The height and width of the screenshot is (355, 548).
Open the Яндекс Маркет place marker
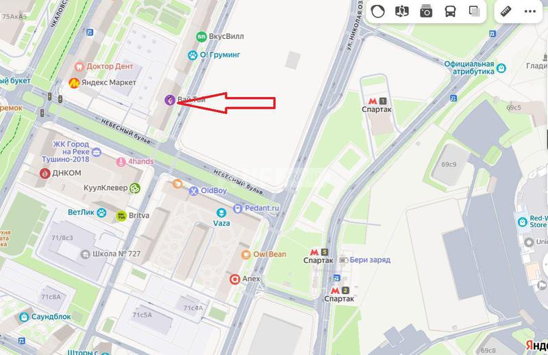pos(74,83)
